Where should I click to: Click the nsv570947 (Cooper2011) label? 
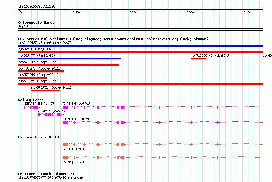39,62
